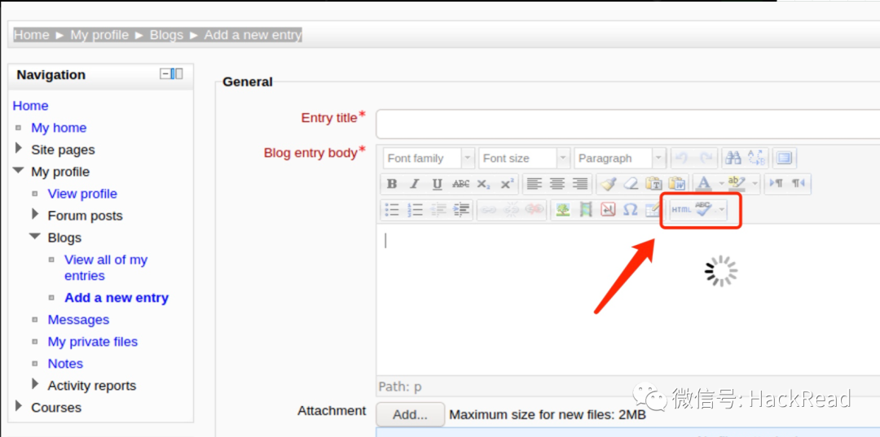Image resolution: width=880 pixels, height=437 pixels.
Task: Toggle bold formatting in editor toolbar
Action: tap(392, 184)
